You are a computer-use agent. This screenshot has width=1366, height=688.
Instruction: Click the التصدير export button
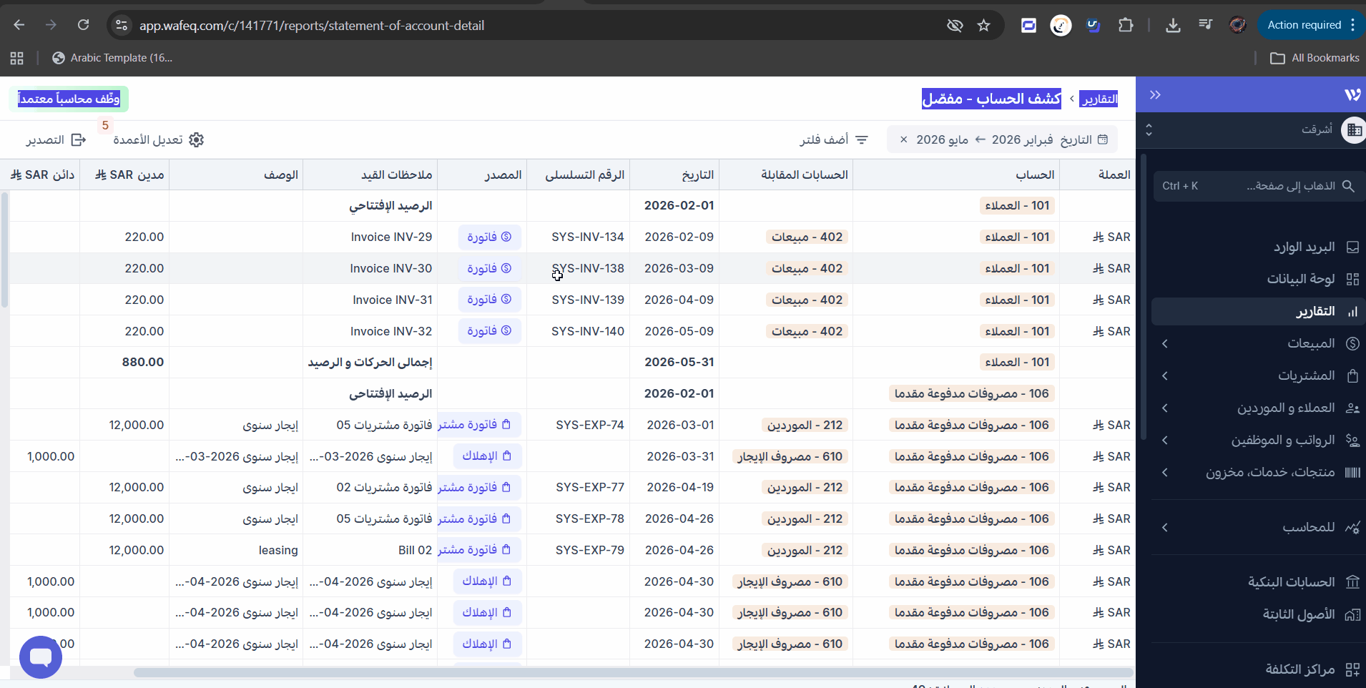tap(56, 139)
